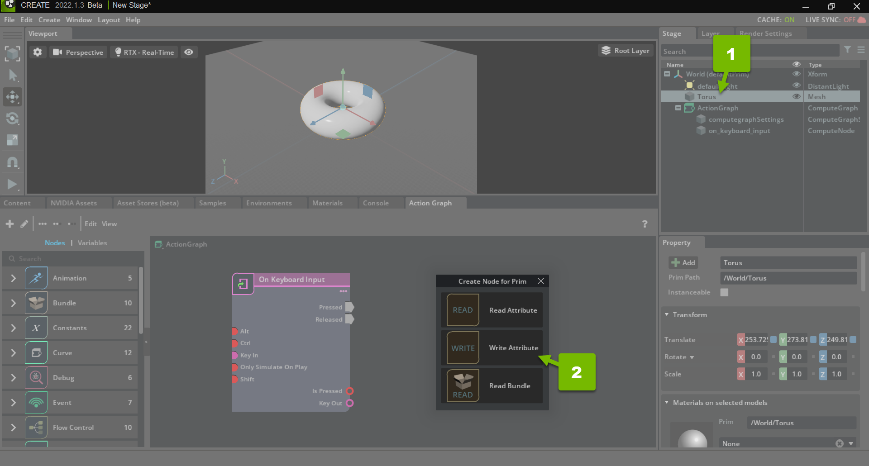Clear the material None binding
This screenshot has height=466, width=869.
click(x=840, y=443)
